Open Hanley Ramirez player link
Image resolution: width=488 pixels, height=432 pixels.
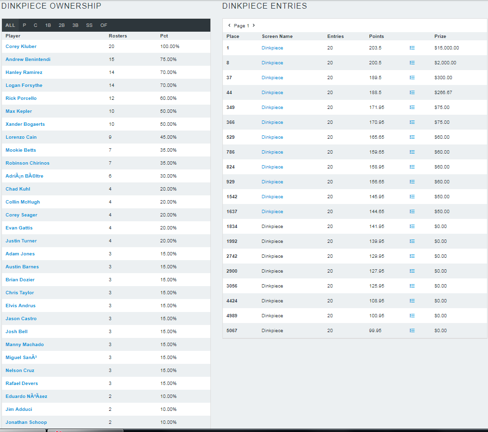[24, 72]
